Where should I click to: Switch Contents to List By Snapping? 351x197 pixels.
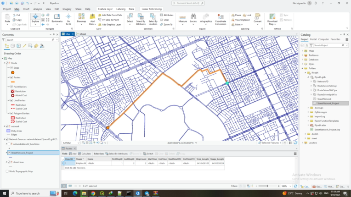point(30,46)
